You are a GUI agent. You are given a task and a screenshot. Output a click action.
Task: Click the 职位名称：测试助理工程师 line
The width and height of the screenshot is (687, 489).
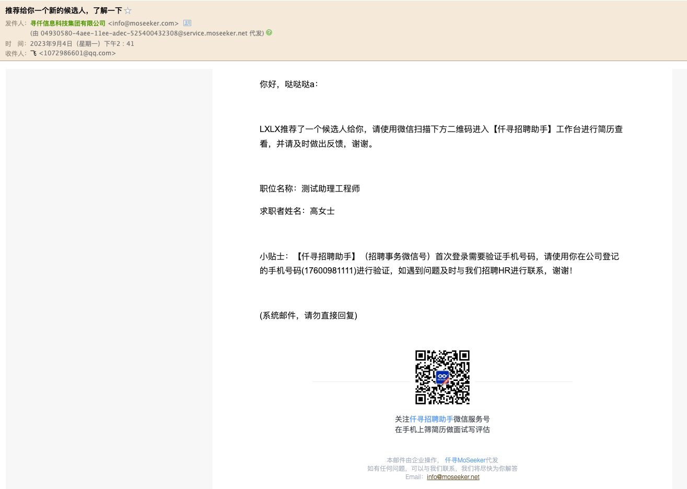(310, 188)
